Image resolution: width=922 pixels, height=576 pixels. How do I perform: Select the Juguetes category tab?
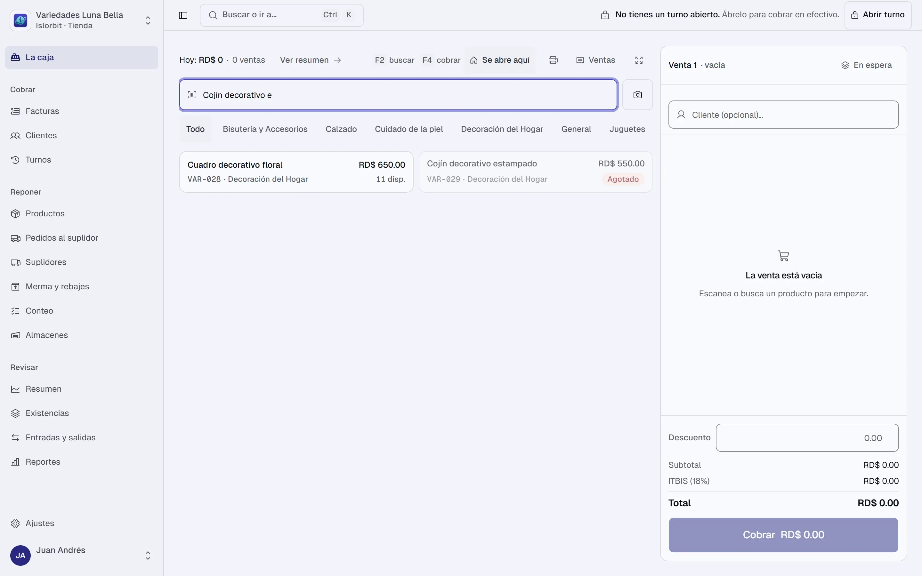click(x=627, y=130)
